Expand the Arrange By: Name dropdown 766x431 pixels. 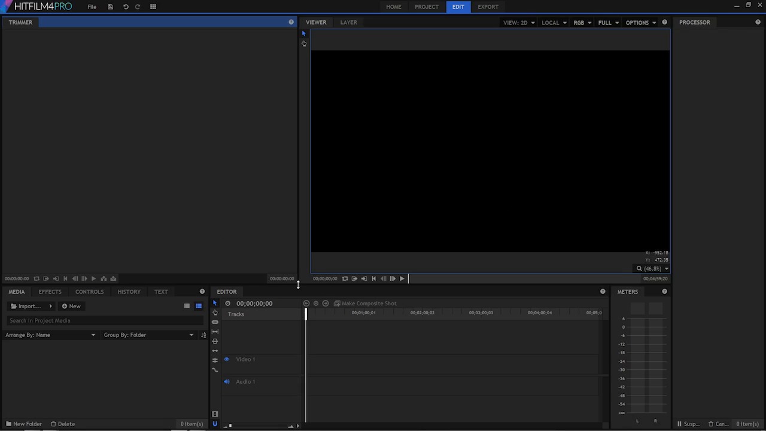pos(50,335)
